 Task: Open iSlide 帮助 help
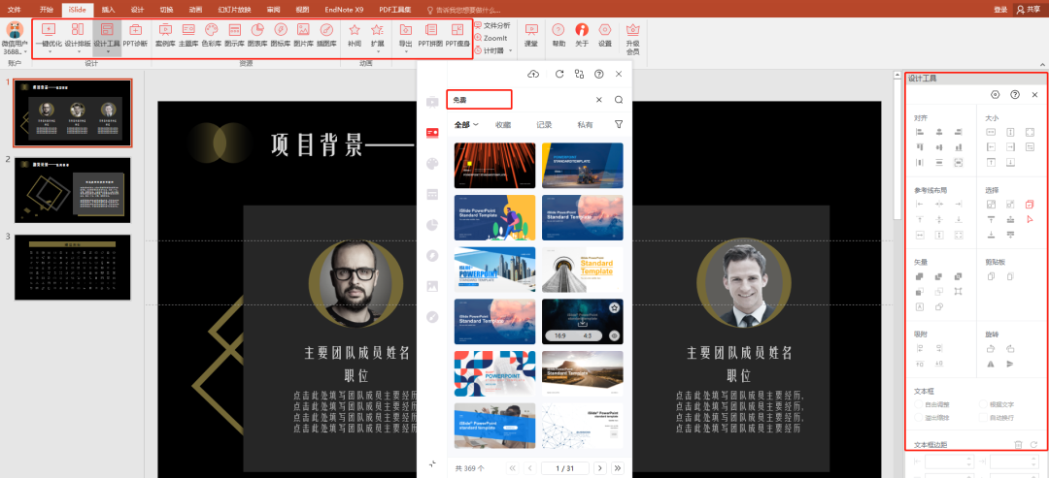point(558,35)
